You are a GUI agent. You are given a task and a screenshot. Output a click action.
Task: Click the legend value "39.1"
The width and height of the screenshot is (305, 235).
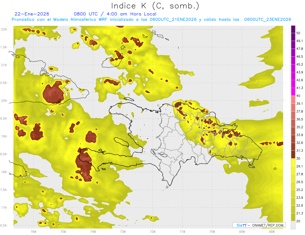click(300, 103)
